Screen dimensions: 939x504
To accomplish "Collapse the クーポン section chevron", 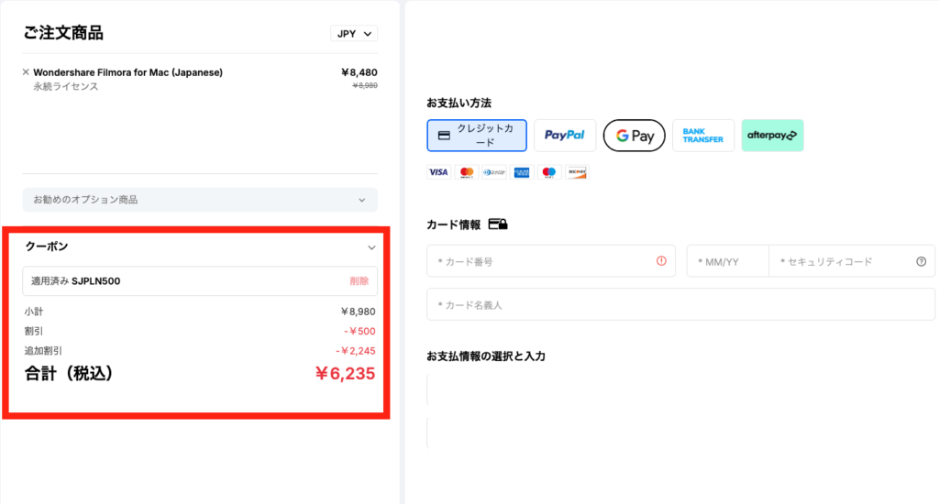I will click(x=371, y=247).
